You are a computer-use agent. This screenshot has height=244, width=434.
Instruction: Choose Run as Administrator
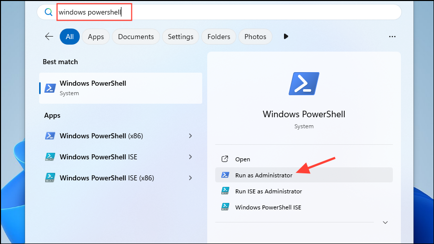pyautogui.click(x=304, y=175)
